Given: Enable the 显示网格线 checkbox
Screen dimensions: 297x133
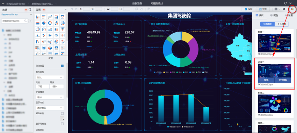Looking at the screenshot, I should (62, 124).
